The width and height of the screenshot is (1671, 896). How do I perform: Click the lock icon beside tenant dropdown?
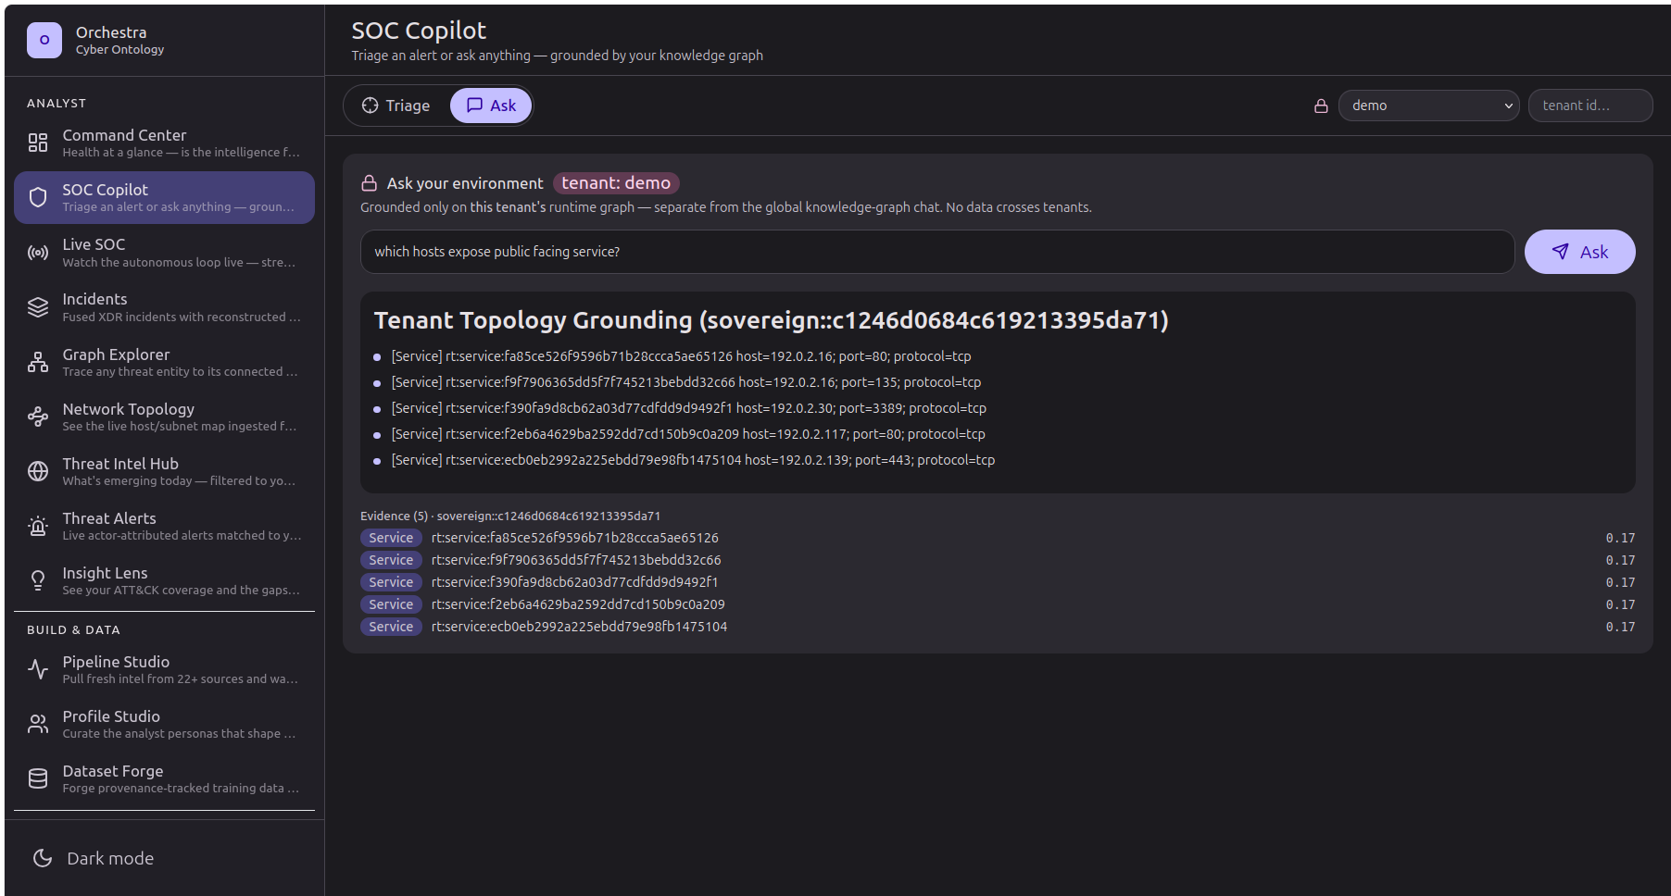click(1321, 106)
